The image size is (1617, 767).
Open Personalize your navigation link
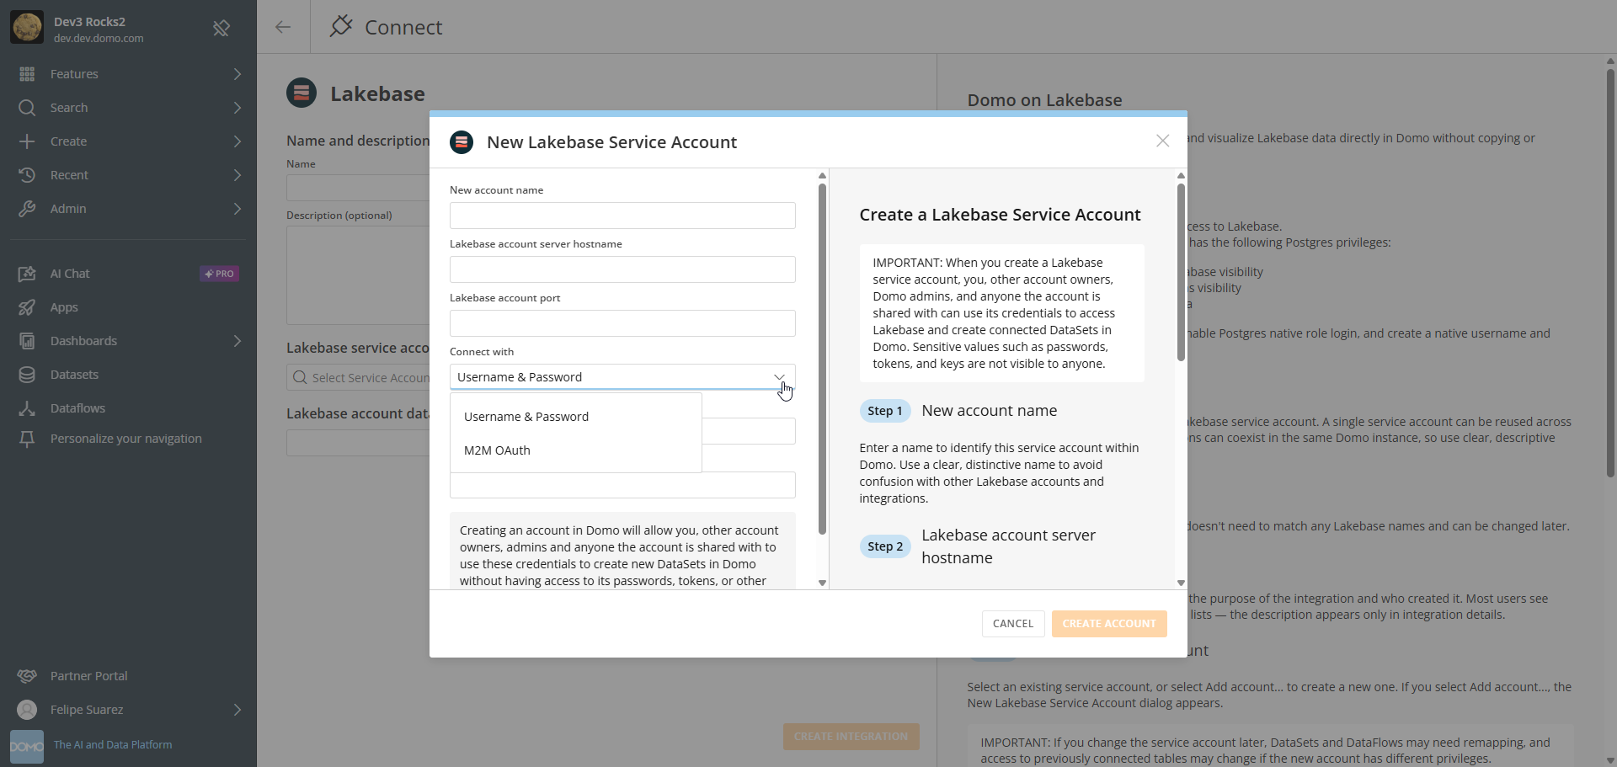click(x=126, y=439)
